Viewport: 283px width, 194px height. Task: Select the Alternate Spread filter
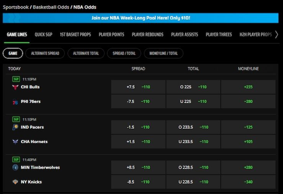coord(45,53)
